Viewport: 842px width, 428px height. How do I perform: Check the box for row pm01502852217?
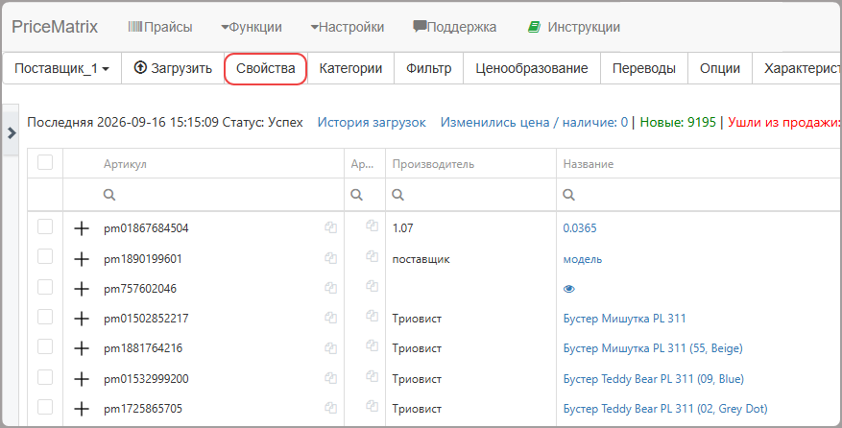[x=45, y=317]
